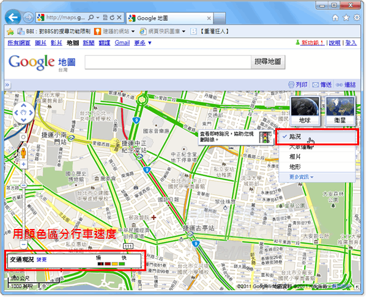Click the traffic light icon in tooltip

[x=265, y=137]
